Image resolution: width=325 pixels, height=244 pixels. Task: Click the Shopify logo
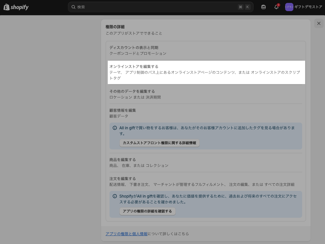(16, 7)
